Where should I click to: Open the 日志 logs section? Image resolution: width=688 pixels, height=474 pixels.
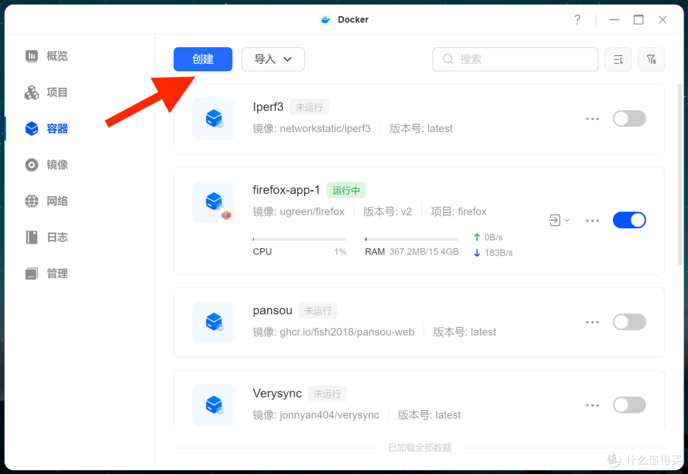pos(47,238)
